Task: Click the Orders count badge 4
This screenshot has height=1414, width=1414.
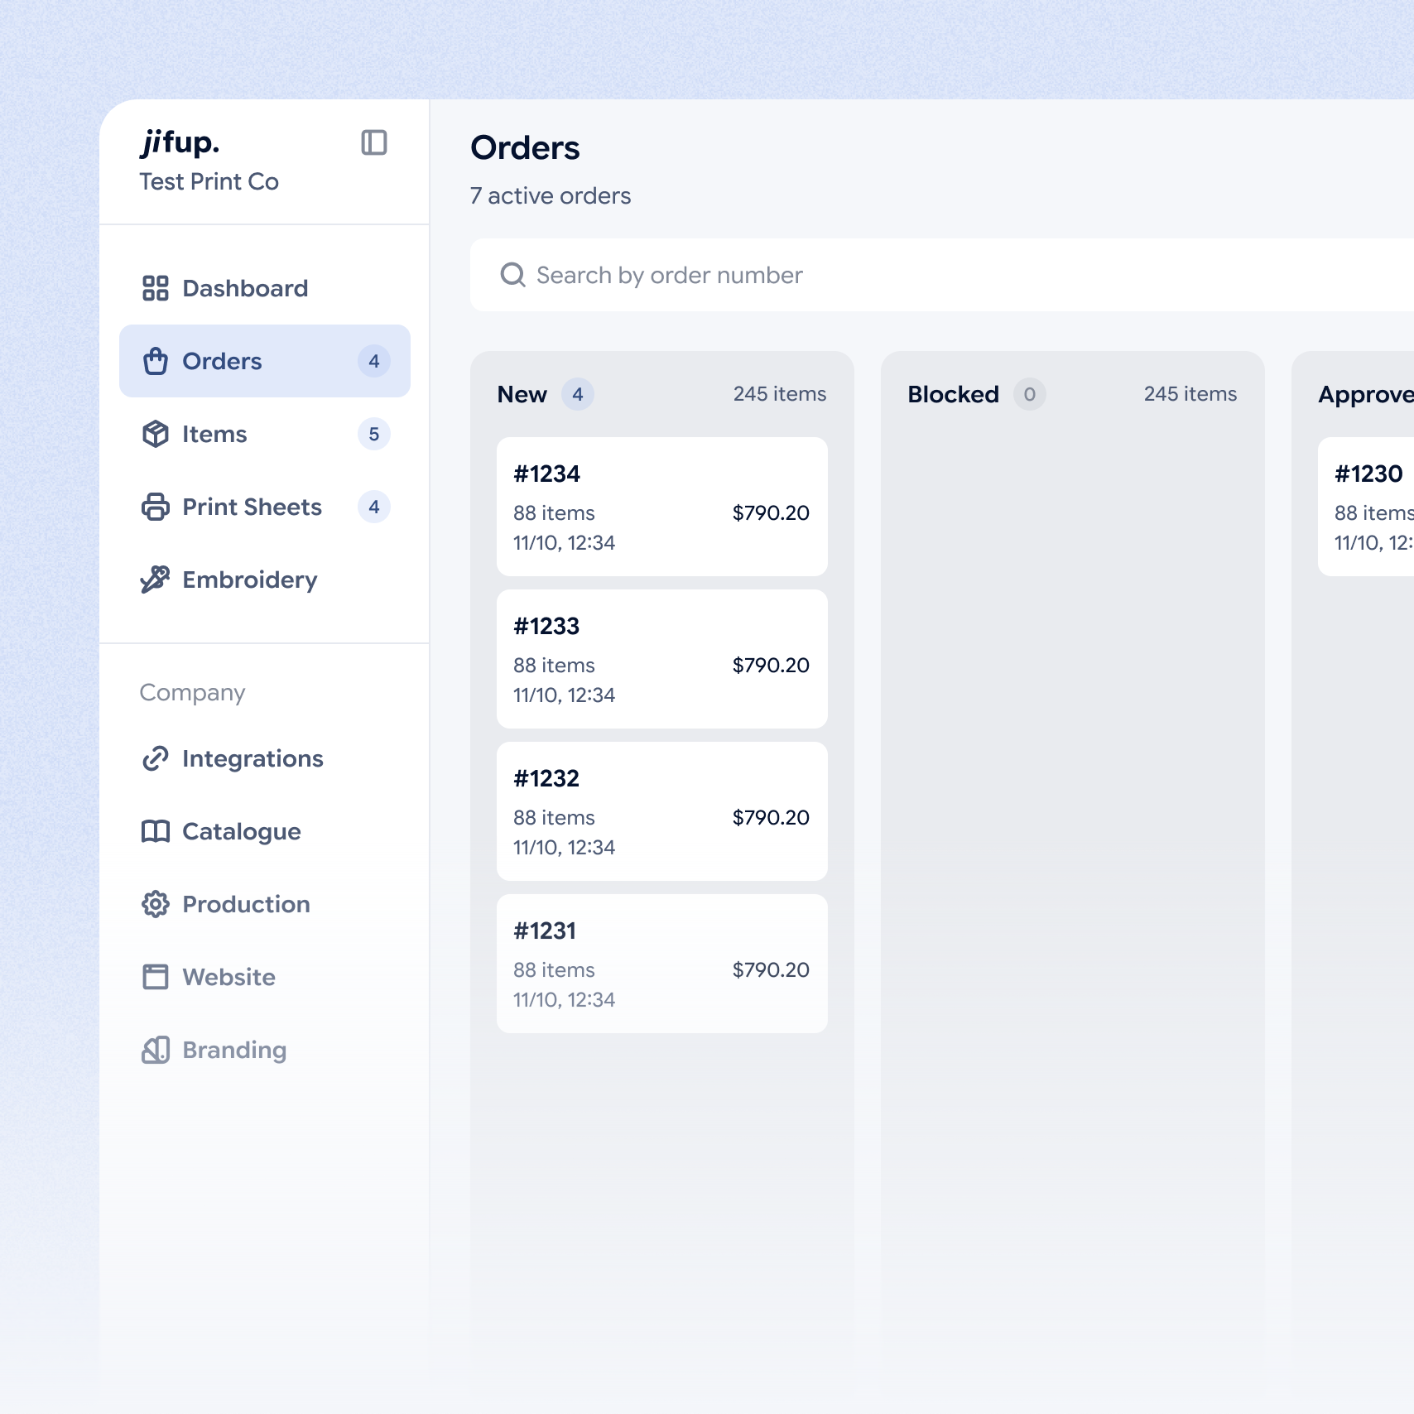Action: pos(374,361)
